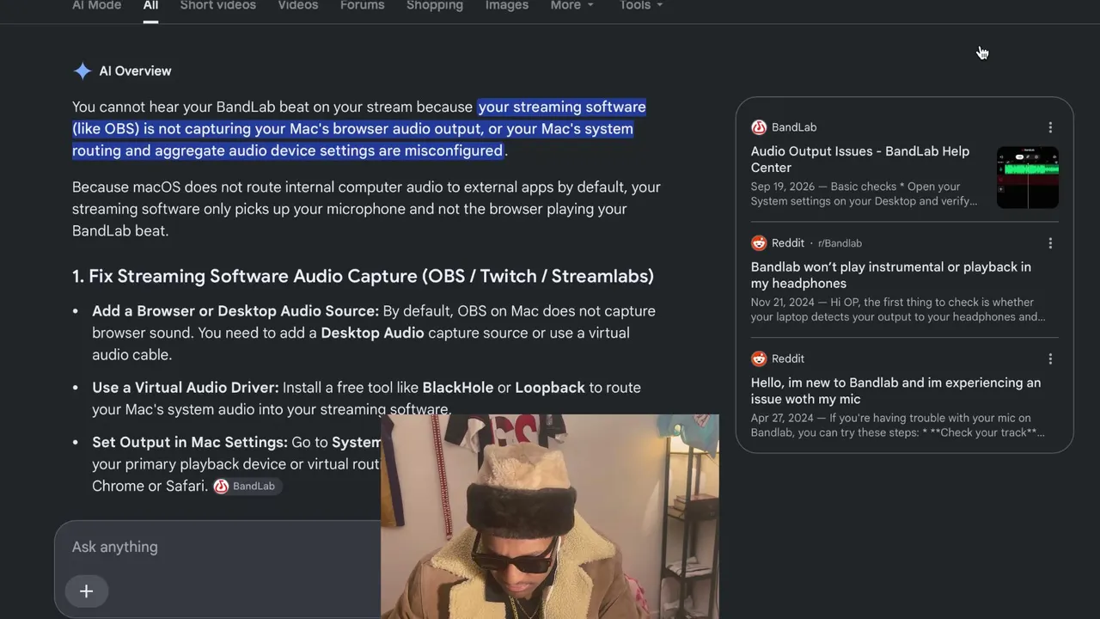1100x619 pixels.
Task: Switch to the AI Mode tab
Action: [96, 6]
